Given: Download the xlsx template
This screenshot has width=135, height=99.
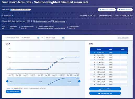Looking at the screenshot, I should 42,21.
